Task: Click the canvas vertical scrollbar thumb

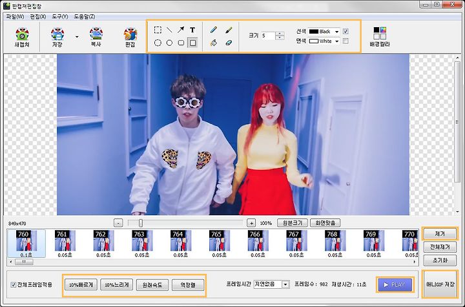Action: 458,122
